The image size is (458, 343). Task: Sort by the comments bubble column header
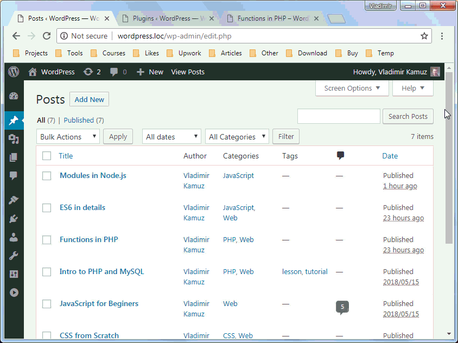tap(340, 155)
